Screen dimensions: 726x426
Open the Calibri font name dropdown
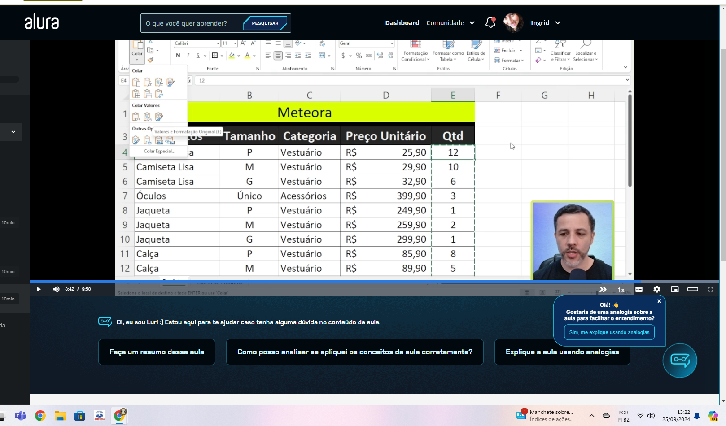[218, 43]
